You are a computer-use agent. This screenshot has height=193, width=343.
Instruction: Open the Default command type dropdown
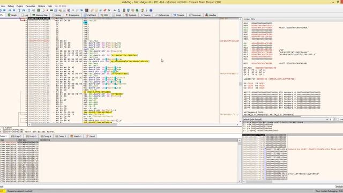point(339,187)
